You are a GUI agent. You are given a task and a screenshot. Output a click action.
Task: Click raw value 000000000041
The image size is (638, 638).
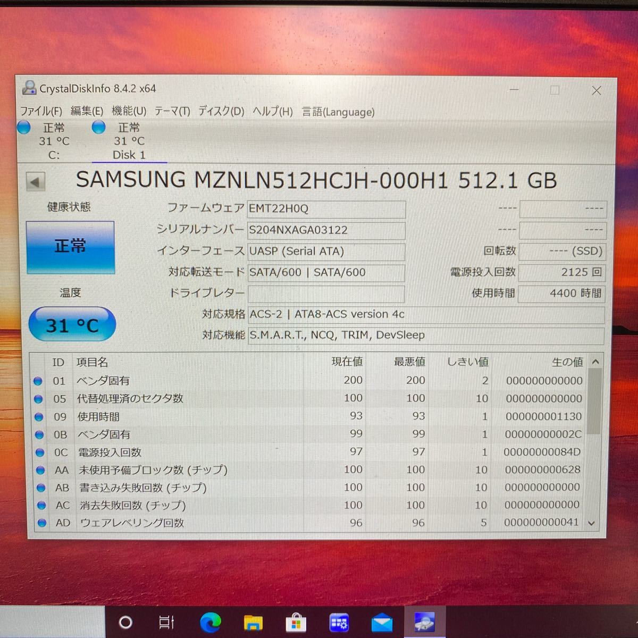(x=541, y=522)
